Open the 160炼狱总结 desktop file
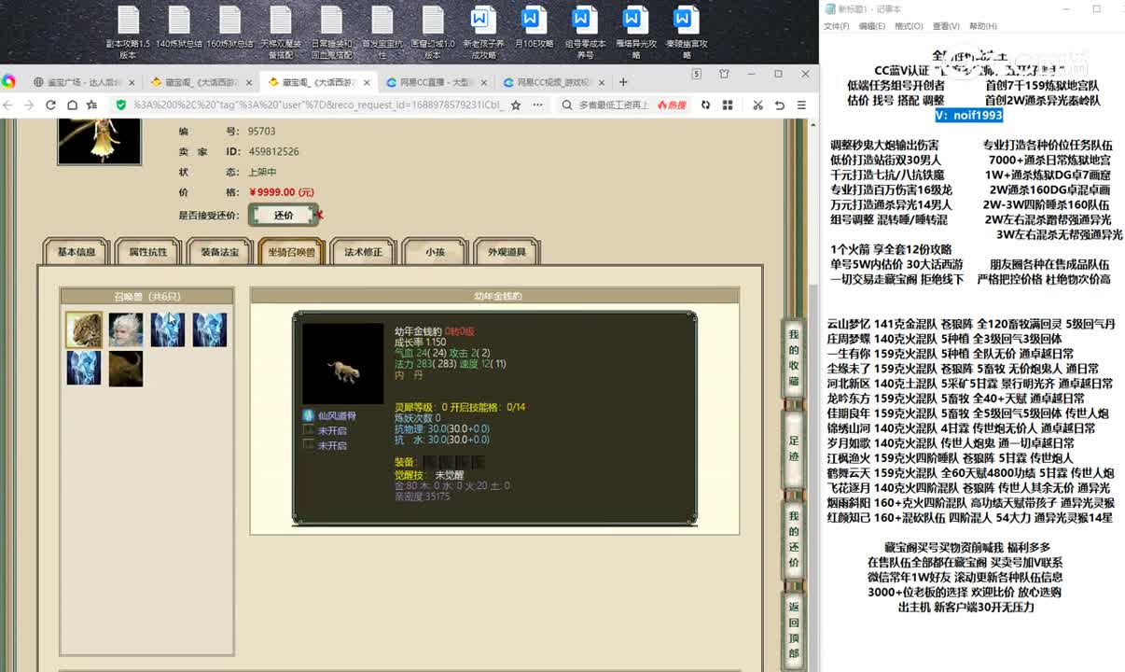Viewport: 1125px width, 672px height. pyautogui.click(x=229, y=28)
